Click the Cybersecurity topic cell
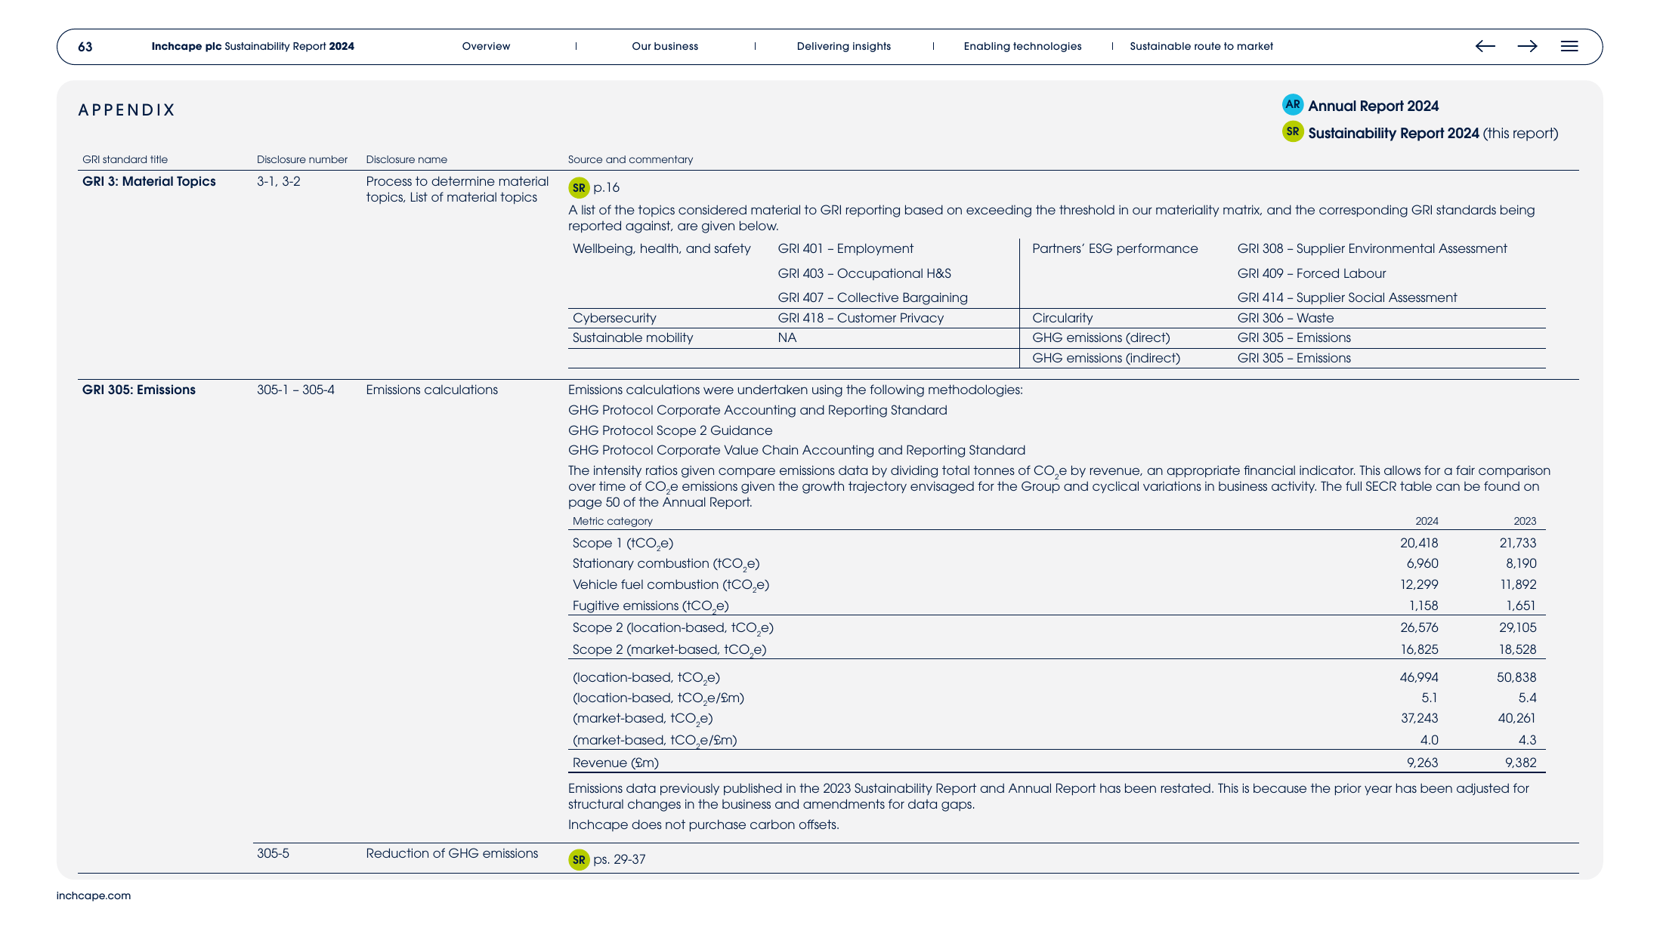Screen dimensions: 1660x937 (x=614, y=318)
